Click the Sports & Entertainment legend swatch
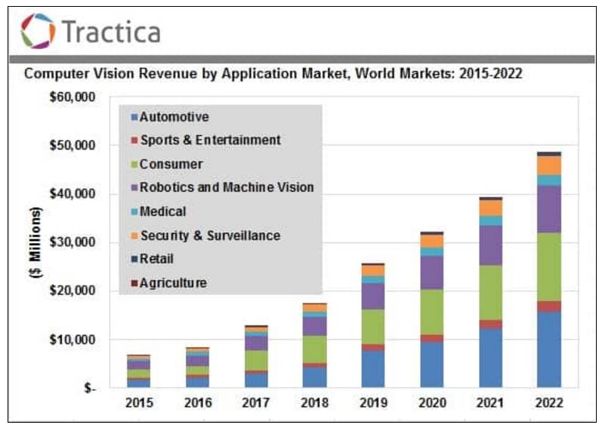 click(134, 140)
